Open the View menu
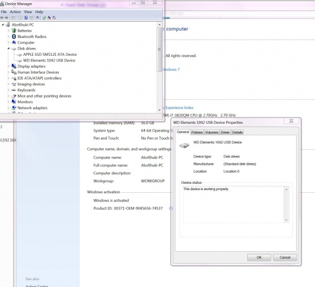315x287 pixels. click(28, 12)
